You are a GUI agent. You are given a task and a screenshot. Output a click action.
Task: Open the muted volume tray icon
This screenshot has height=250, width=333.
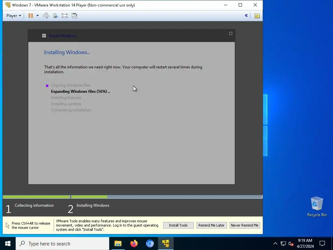[291, 243]
